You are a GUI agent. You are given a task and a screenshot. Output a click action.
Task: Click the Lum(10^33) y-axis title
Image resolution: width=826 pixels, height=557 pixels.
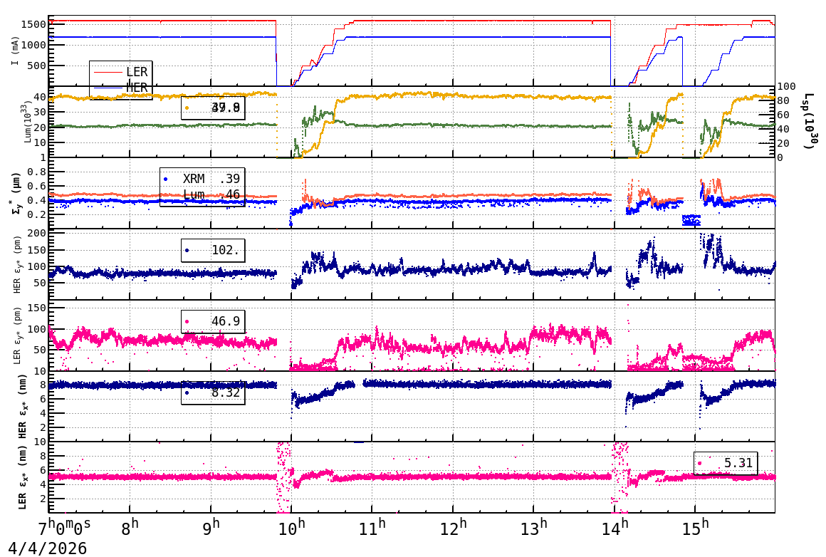click(x=27, y=123)
